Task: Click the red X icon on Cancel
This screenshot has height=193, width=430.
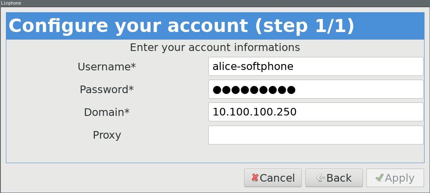Action: [x=255, y=178]
